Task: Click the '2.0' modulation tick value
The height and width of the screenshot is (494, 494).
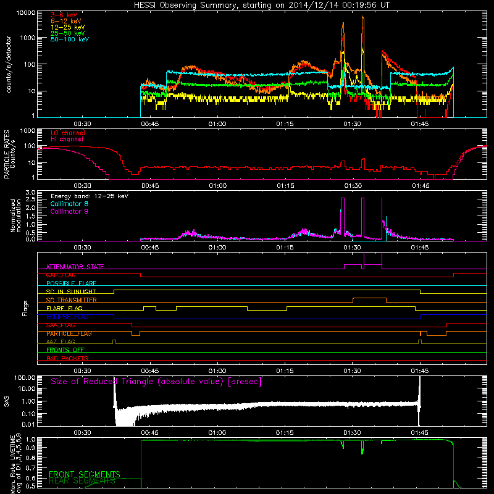Action: [x=30, y=208]
